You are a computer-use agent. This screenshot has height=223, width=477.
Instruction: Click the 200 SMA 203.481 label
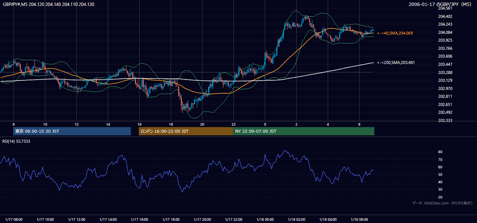pos(396,62)
